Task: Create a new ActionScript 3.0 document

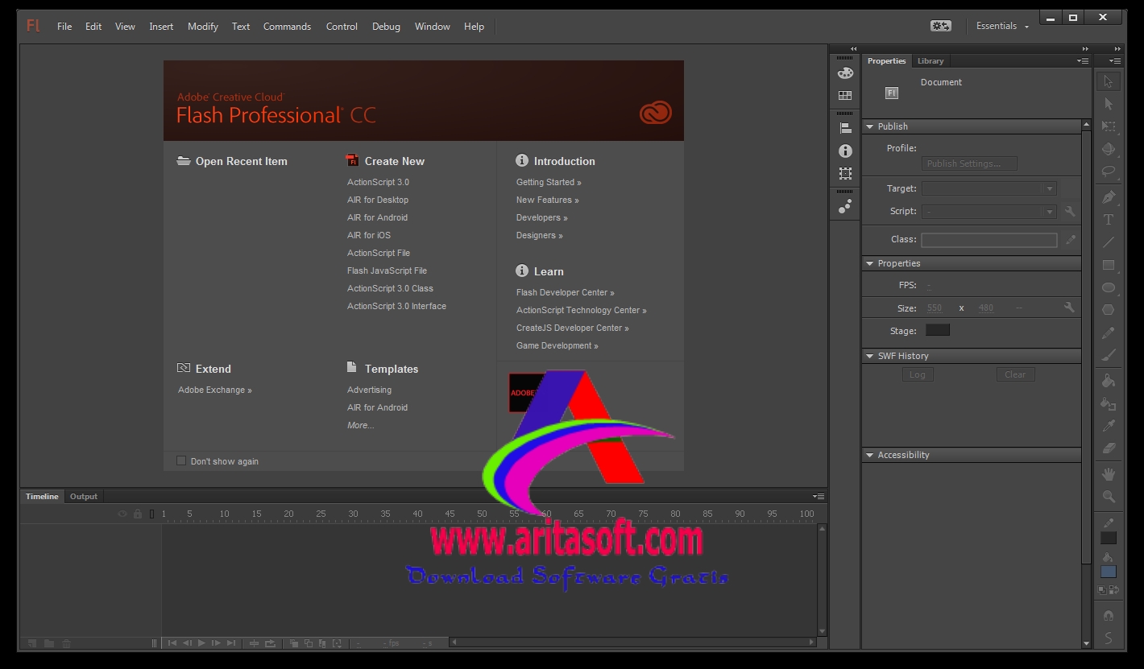Action: tap(378, 182)
